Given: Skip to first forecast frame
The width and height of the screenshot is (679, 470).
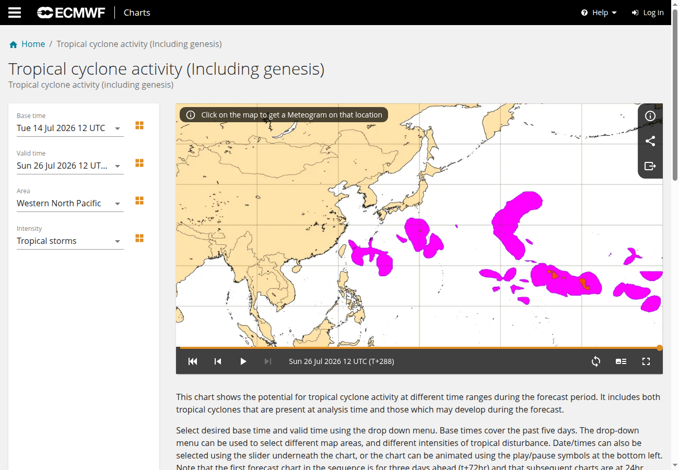Looking at the screenshot, I should coord(193,361).
